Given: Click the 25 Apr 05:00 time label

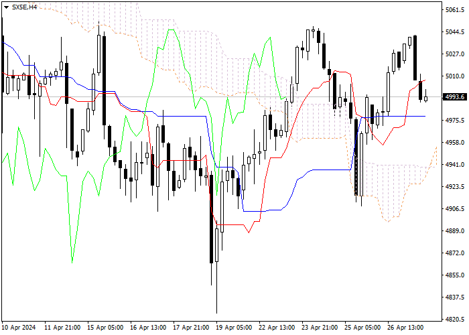Looking at the screenshot, I should coord(363,328).
